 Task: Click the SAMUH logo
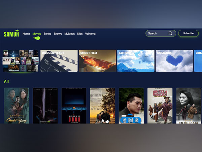[x=11, y=33]
